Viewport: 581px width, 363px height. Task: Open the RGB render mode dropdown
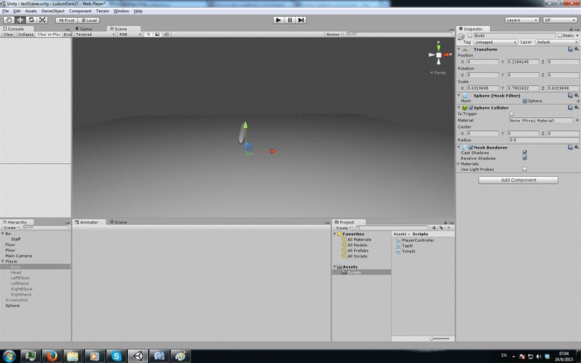point(130,34)
